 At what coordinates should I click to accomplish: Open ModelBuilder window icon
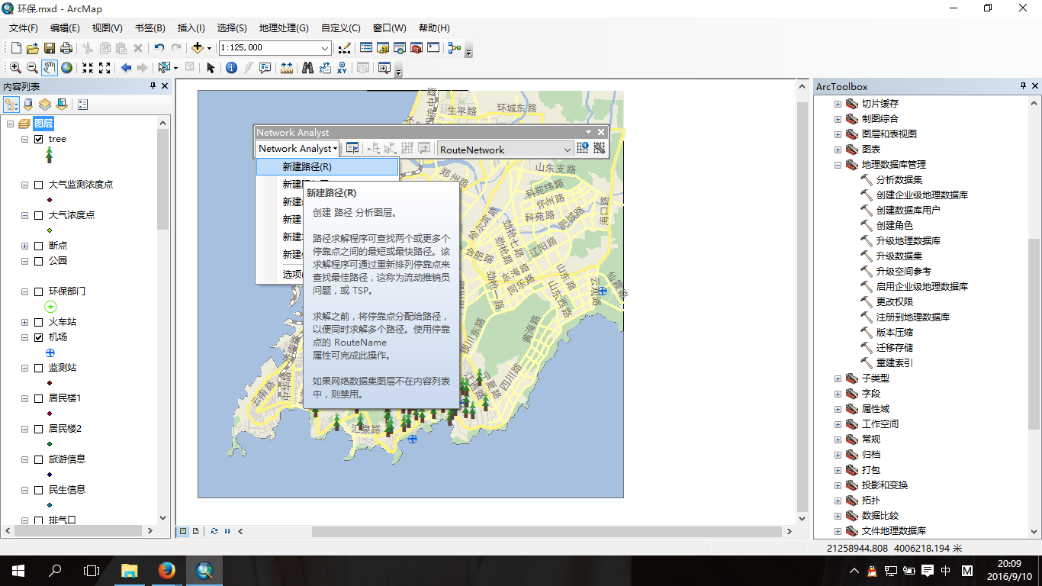455,47
